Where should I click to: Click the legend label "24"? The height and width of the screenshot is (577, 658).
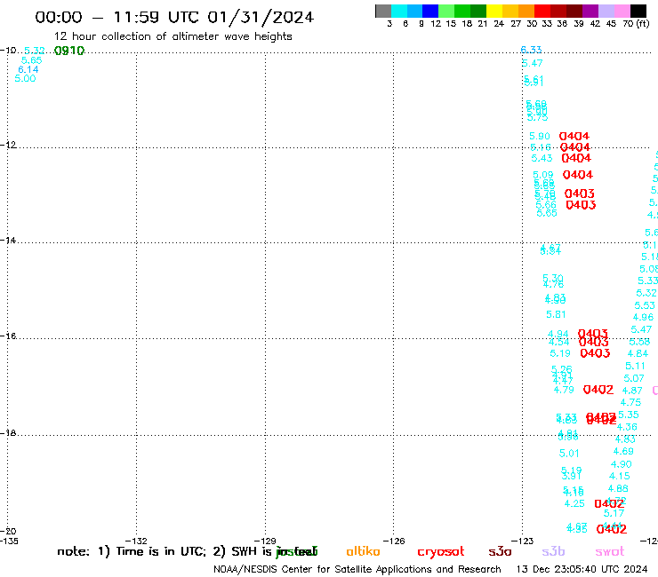click(499, 24)
